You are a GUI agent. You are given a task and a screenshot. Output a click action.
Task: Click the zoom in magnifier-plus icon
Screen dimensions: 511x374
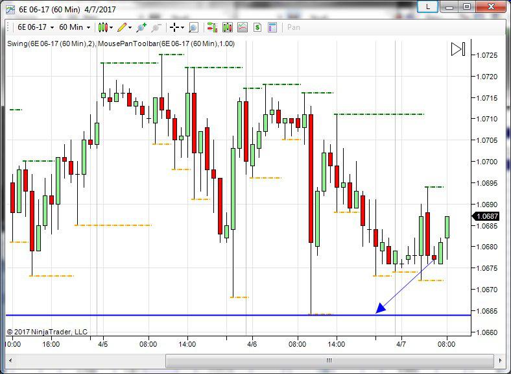[141, 27]
